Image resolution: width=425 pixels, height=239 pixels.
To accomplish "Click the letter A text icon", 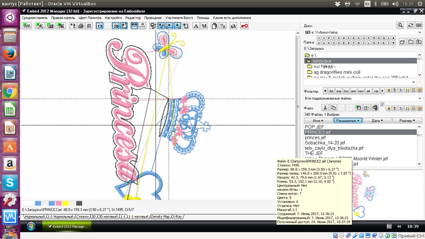I will point(196,26).
